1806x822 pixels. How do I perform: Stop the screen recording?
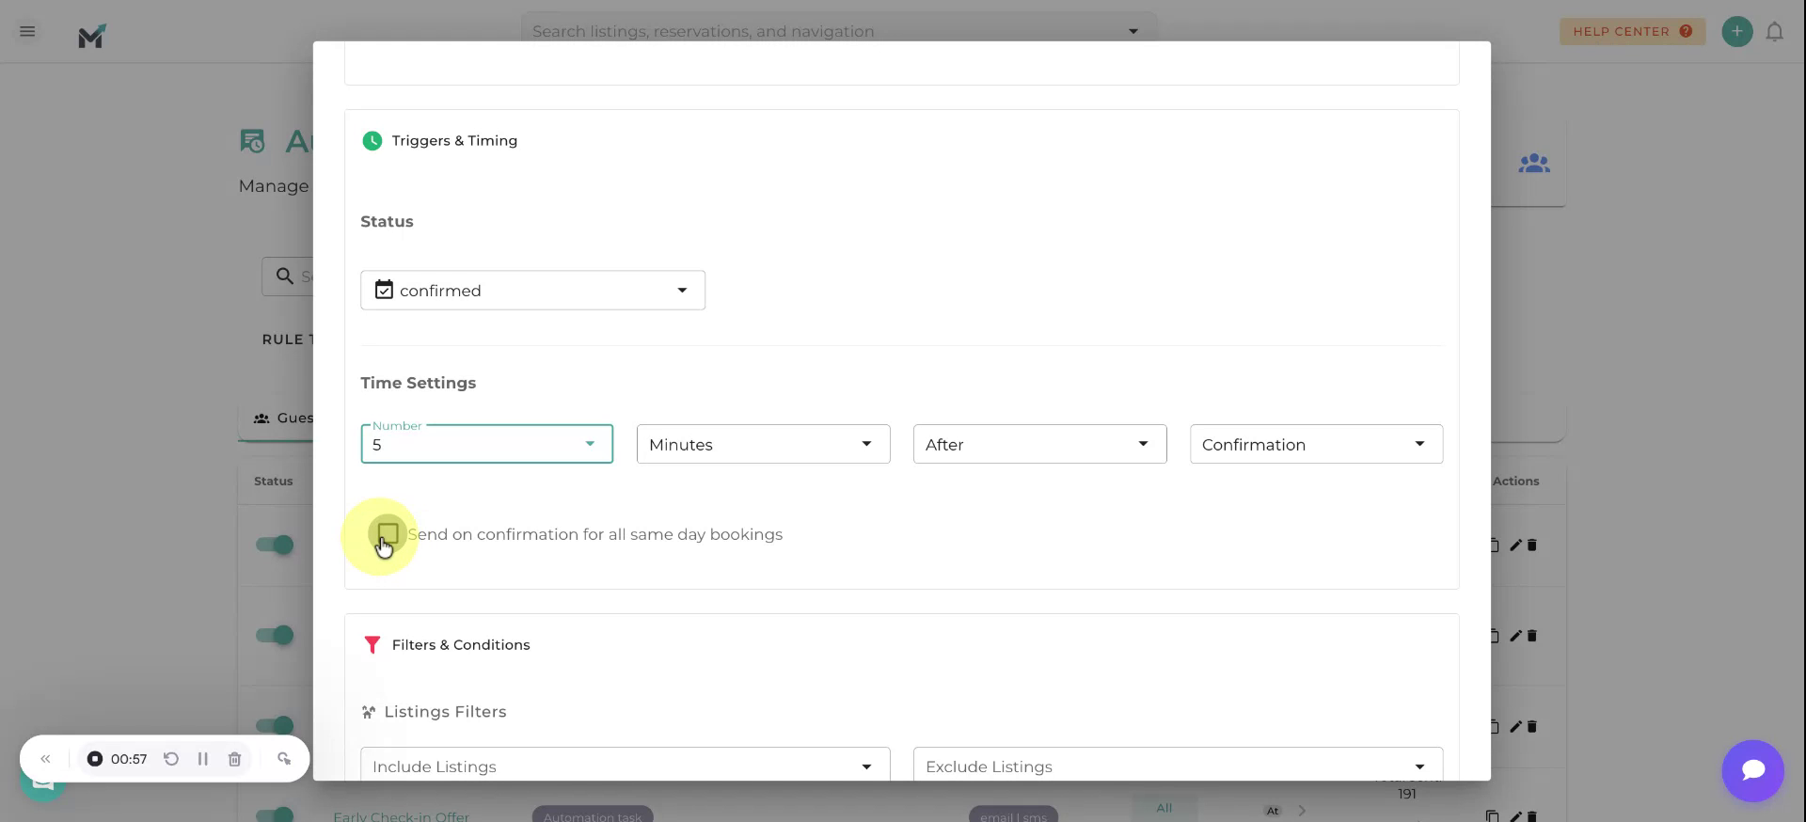(95, 759)
